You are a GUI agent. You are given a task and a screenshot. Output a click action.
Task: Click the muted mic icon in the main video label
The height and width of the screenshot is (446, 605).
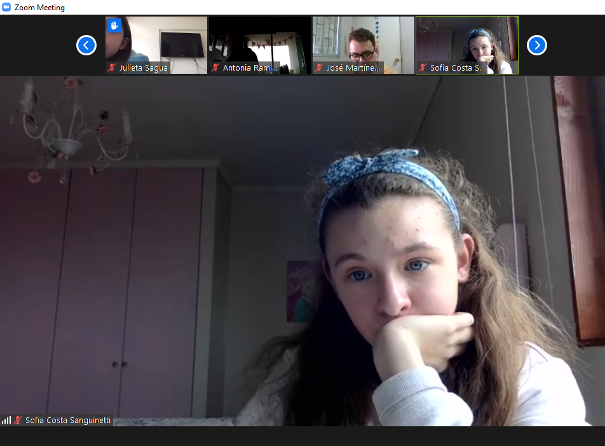click(18, 420)
